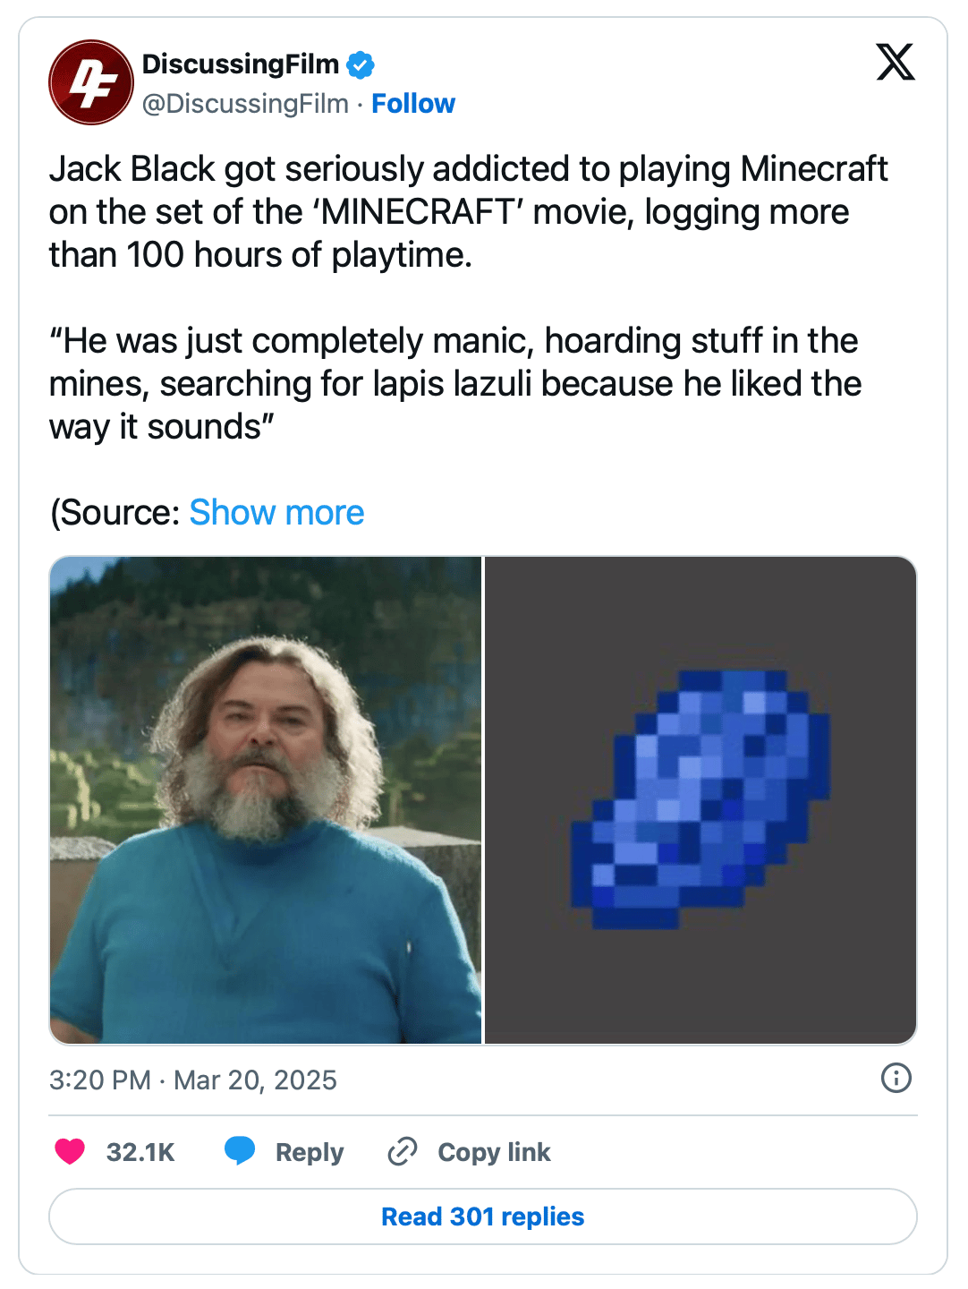Open Read 301 replies button
968x1289 pixels.
pos(483,1216)
